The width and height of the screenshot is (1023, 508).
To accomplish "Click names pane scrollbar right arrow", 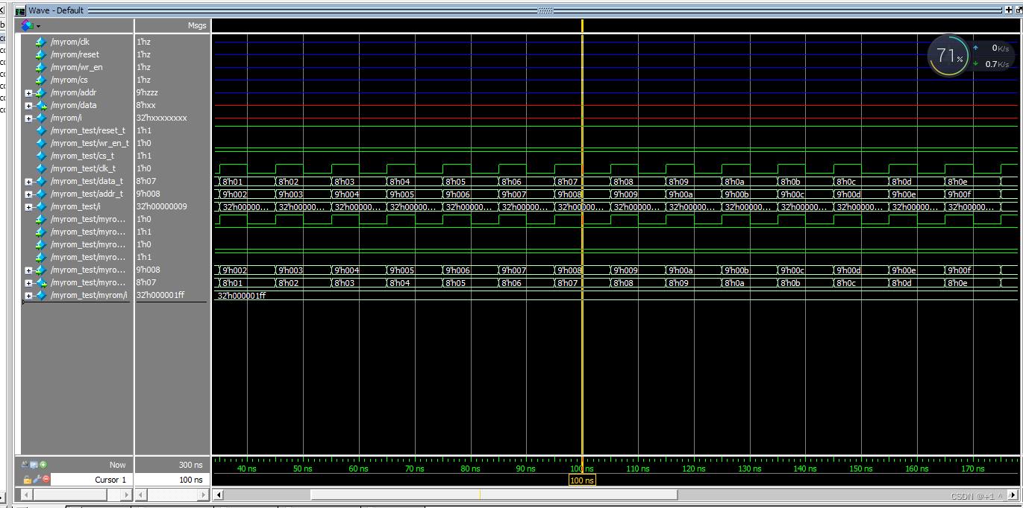I will (x=127, y=495).
